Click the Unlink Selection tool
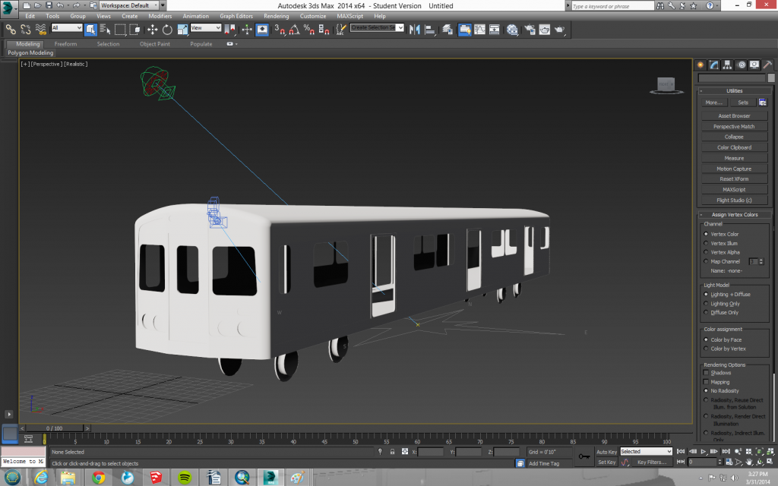The image size is (778, 486). point(25,30)
